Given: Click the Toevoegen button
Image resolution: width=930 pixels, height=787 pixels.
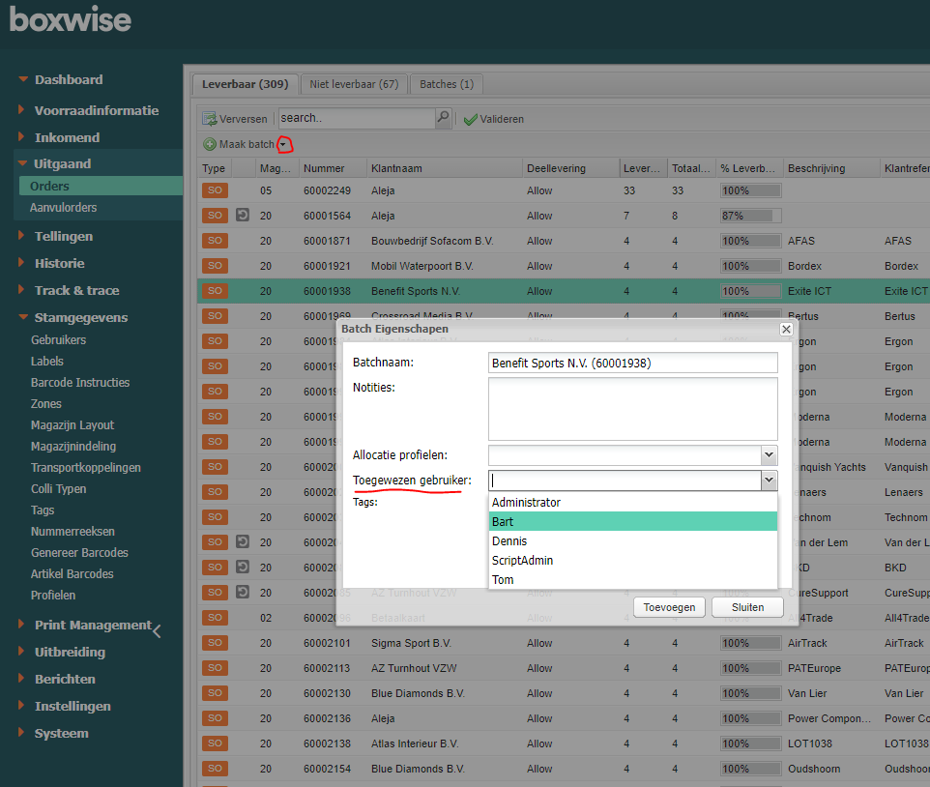Looking at the screenshot, I should (669, 607).
